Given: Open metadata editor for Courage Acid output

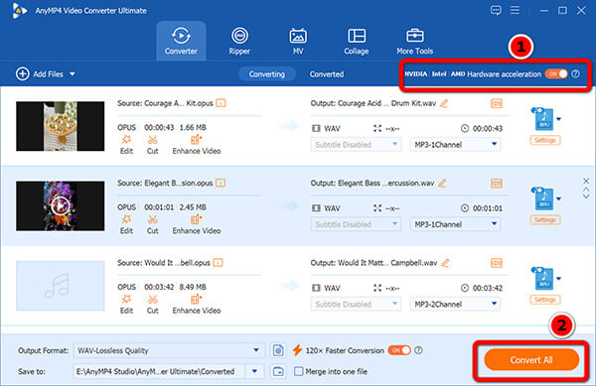Looking at the screenshot, I should [497, 103].
